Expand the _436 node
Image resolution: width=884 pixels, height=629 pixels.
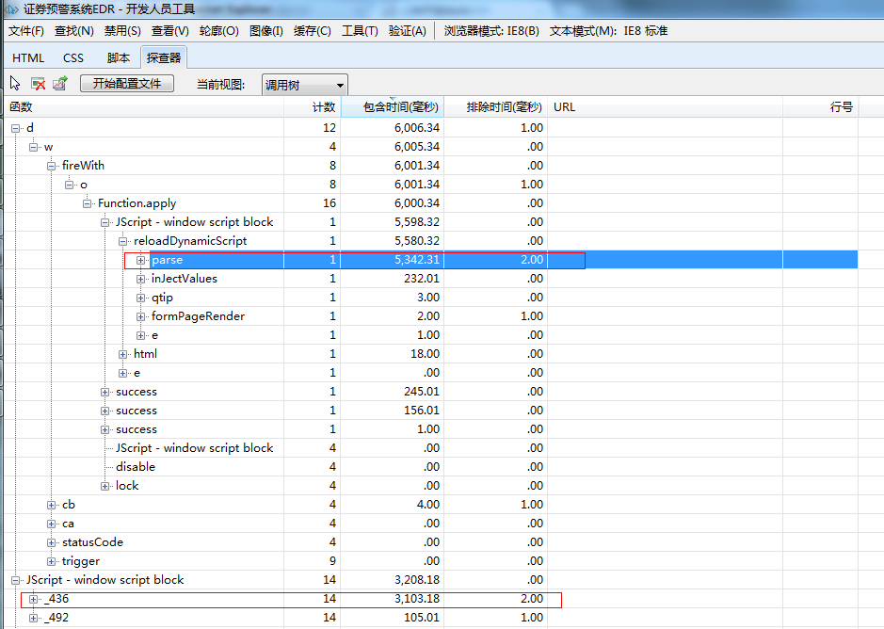pos(33,600)
